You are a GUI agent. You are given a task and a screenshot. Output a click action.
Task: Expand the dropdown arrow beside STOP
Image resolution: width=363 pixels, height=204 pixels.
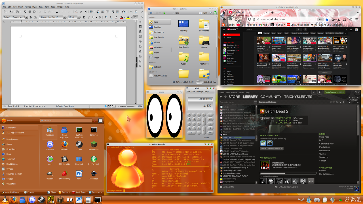[272, 119]
